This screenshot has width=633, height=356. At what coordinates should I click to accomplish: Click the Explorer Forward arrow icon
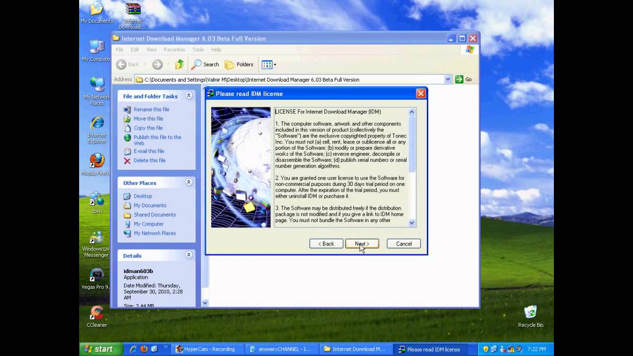pos(157,64)
